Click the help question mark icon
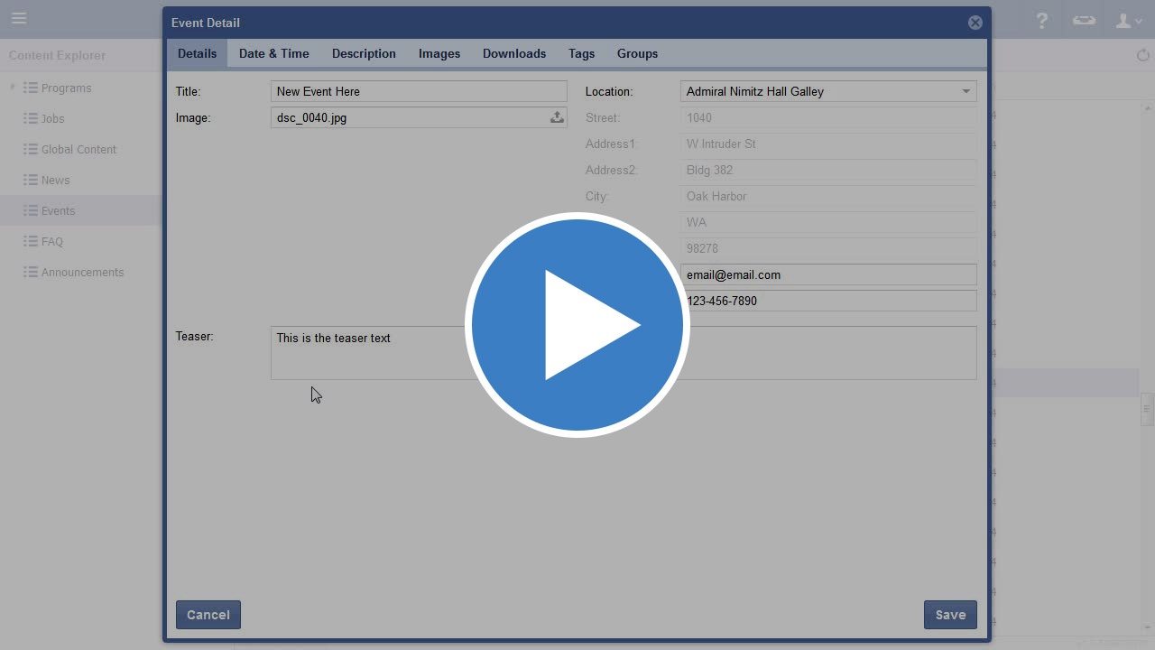The width and height of the screenshot is (1155, 650). [x=1042, y=20]
